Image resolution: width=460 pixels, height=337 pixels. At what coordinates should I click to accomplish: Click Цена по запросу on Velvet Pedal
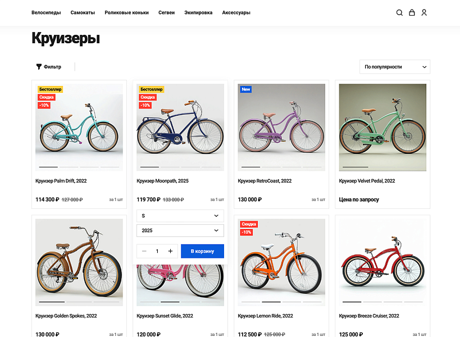point(358,199)
